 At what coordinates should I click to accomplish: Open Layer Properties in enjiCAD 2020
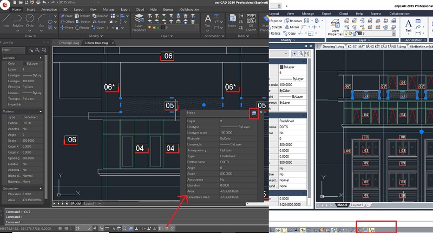[139, 23]
